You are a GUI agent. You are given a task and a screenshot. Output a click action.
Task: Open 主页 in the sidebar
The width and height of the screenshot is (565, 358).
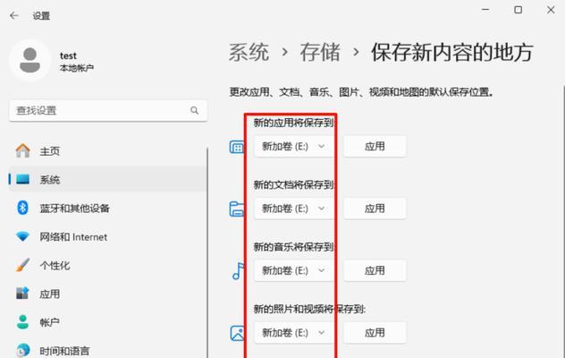coord(50,151)
